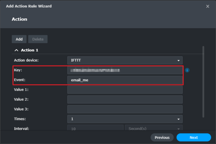
Task: Click into the Value 1 field
Action: click(x=125, y=90)
